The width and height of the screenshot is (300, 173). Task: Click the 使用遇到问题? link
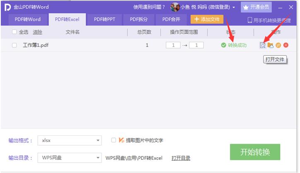[149, 7]
